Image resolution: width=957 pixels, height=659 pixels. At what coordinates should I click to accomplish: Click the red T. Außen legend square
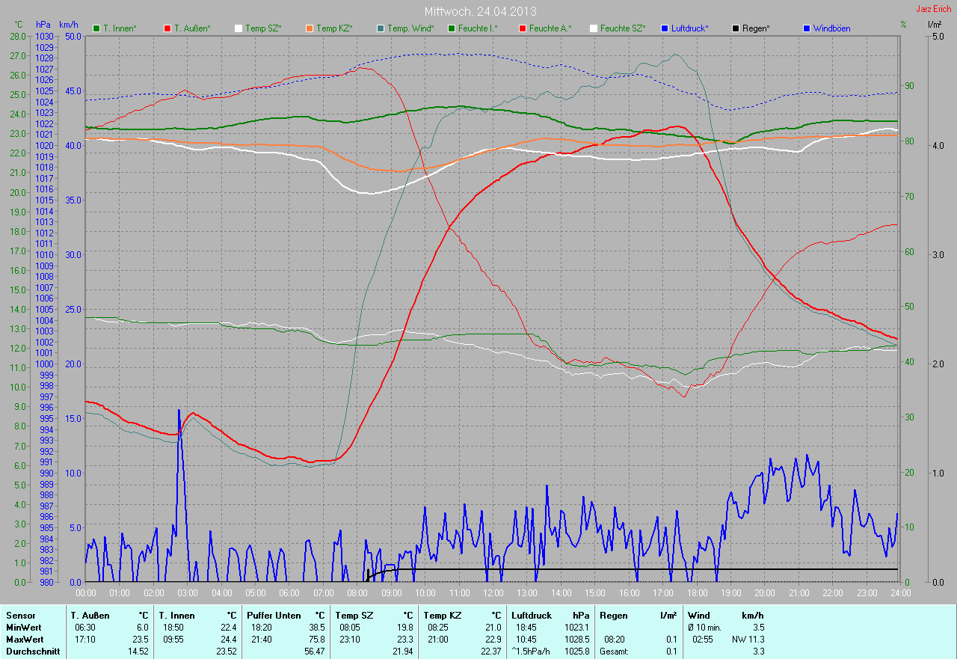click(x=167, y=28)
